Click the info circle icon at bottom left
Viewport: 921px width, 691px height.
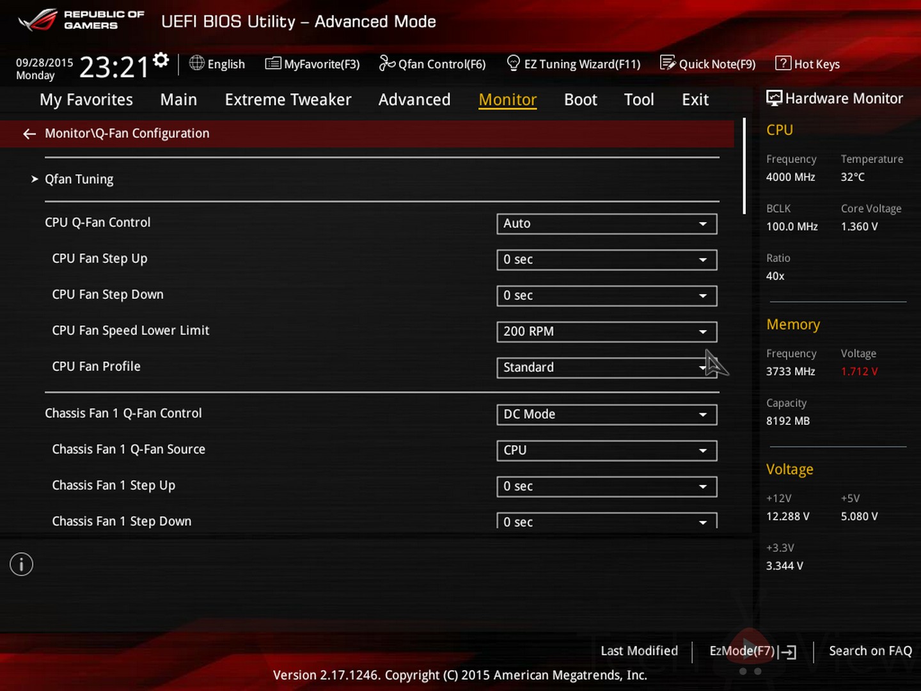21,564
